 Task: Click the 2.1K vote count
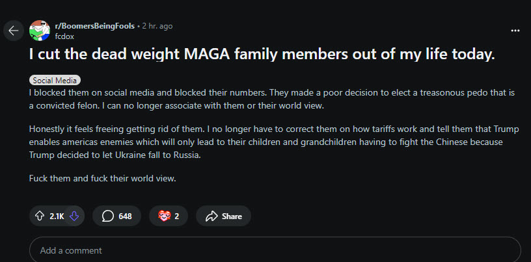57,216
